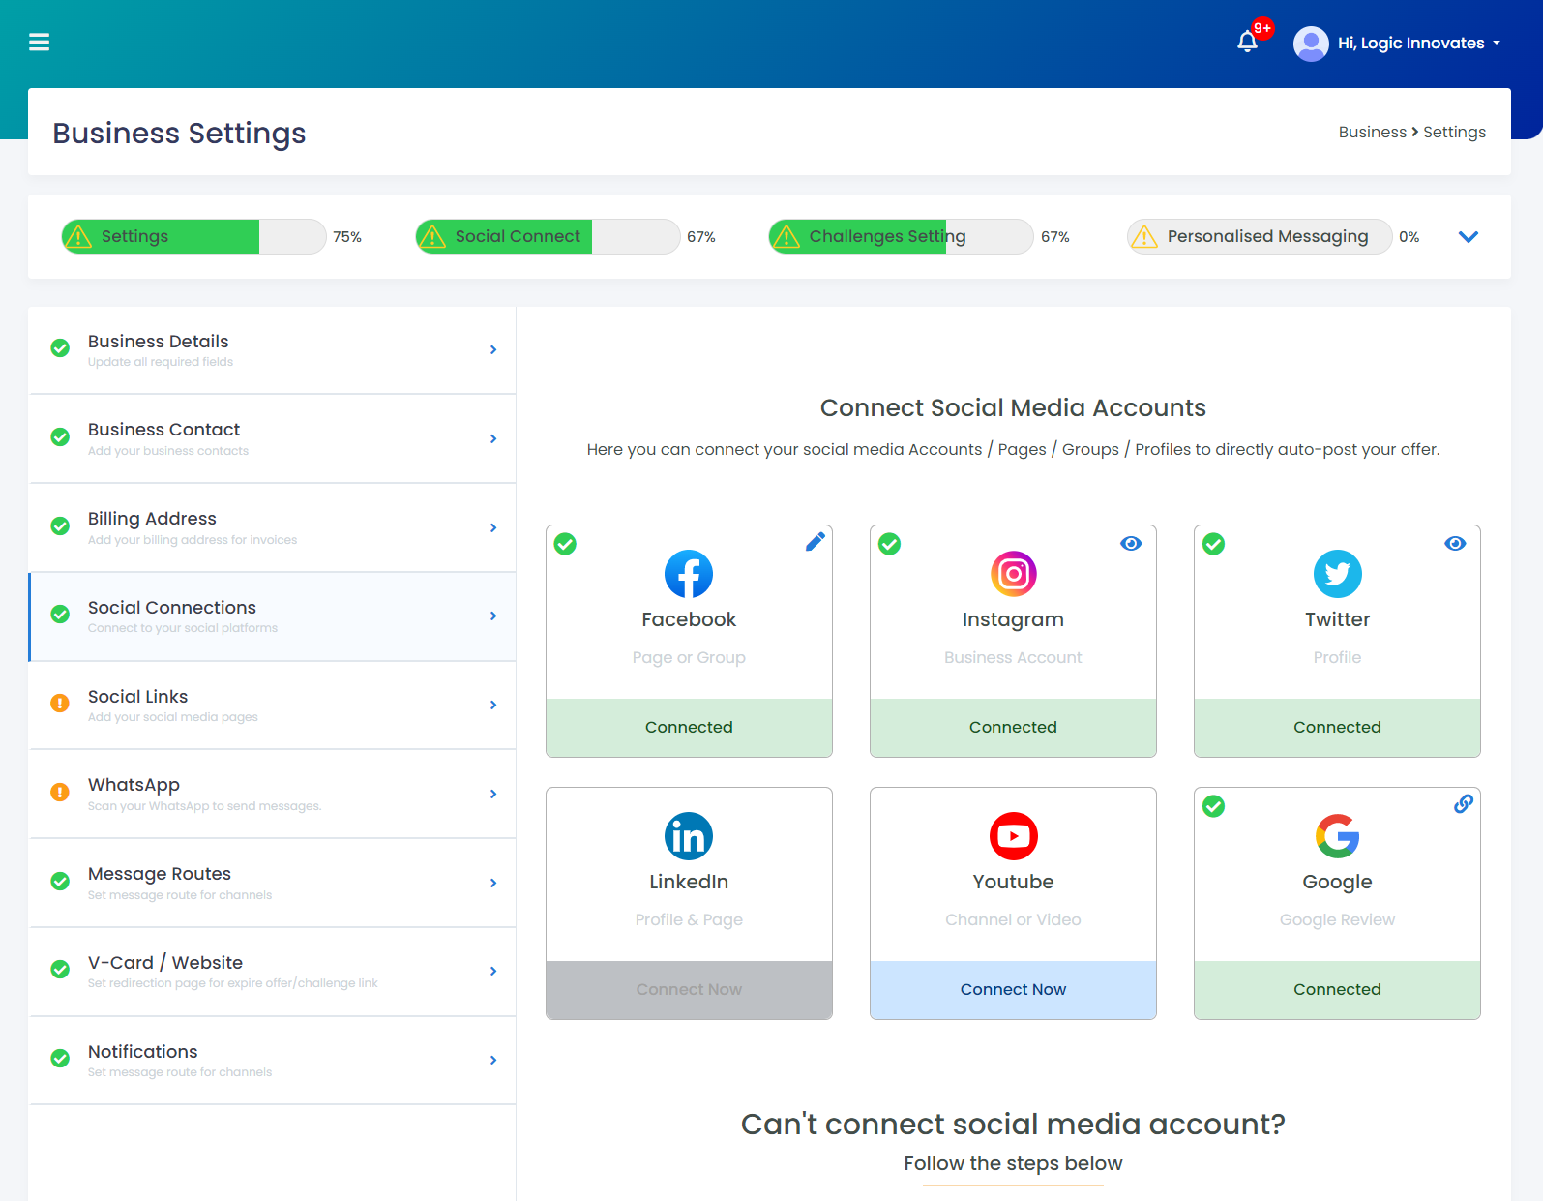Edit Facebook connection with pencil icon
This screenshot has height=1201, width=1543.
816,542
